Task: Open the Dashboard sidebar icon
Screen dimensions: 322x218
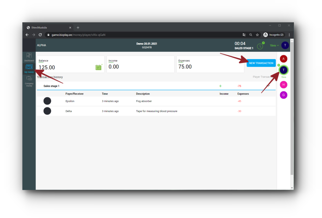Action: 29,57
